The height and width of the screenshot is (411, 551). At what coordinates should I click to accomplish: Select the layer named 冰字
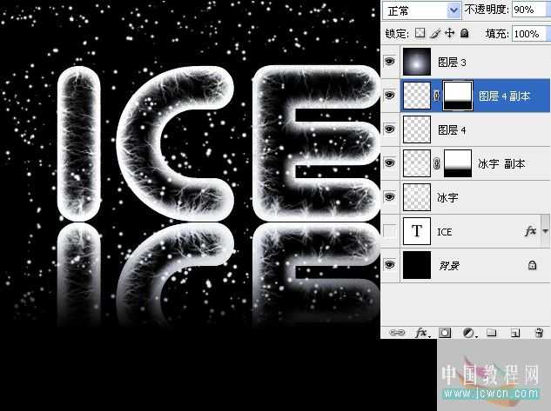click(x=447, y=198)
